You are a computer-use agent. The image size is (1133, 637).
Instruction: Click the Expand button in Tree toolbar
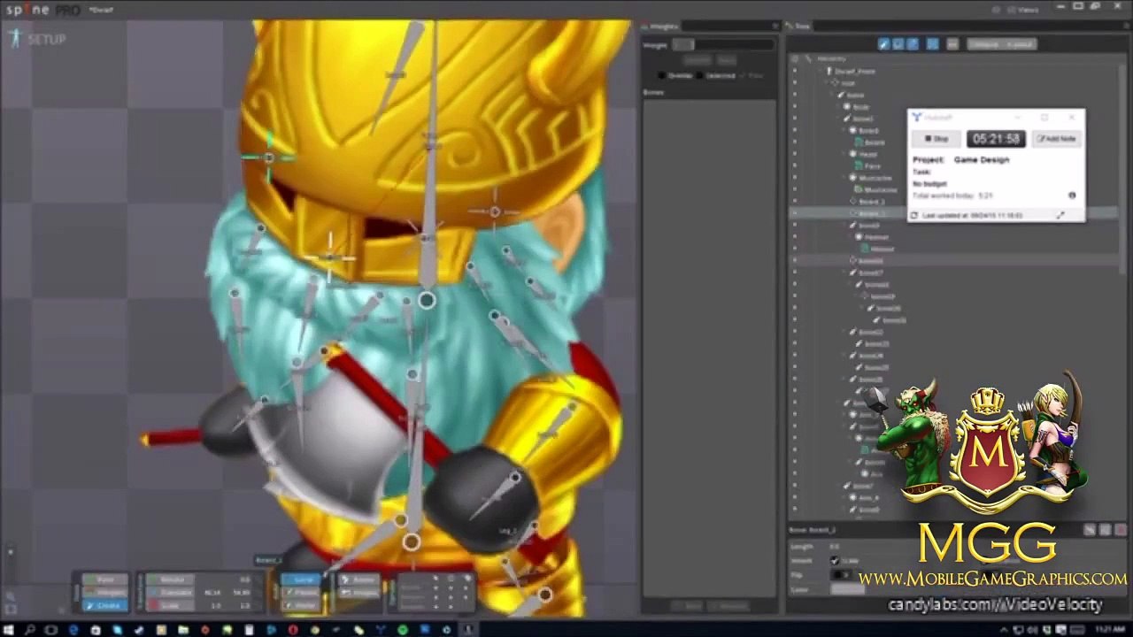coord(1019,44)
